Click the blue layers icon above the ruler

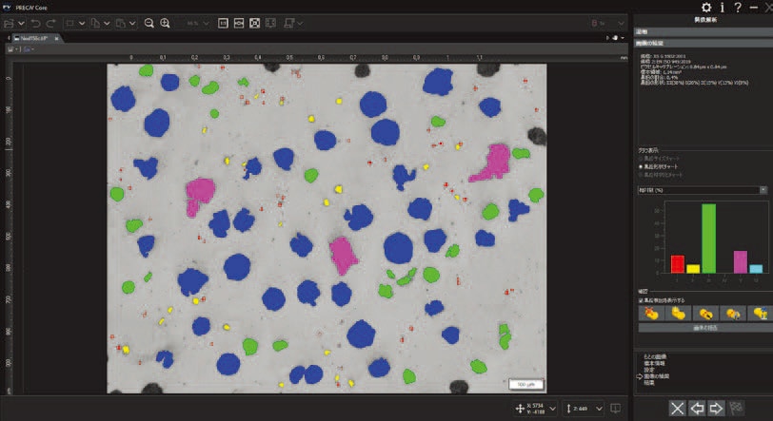(29, 49)
